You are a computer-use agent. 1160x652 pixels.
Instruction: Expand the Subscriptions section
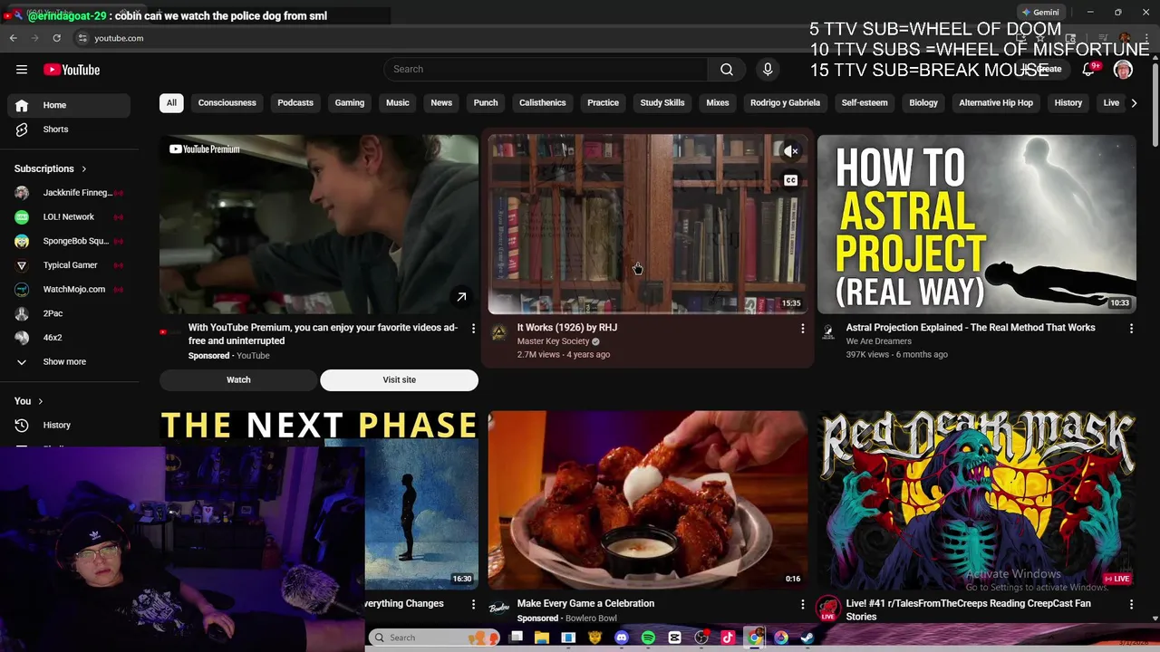coord(51,168)
